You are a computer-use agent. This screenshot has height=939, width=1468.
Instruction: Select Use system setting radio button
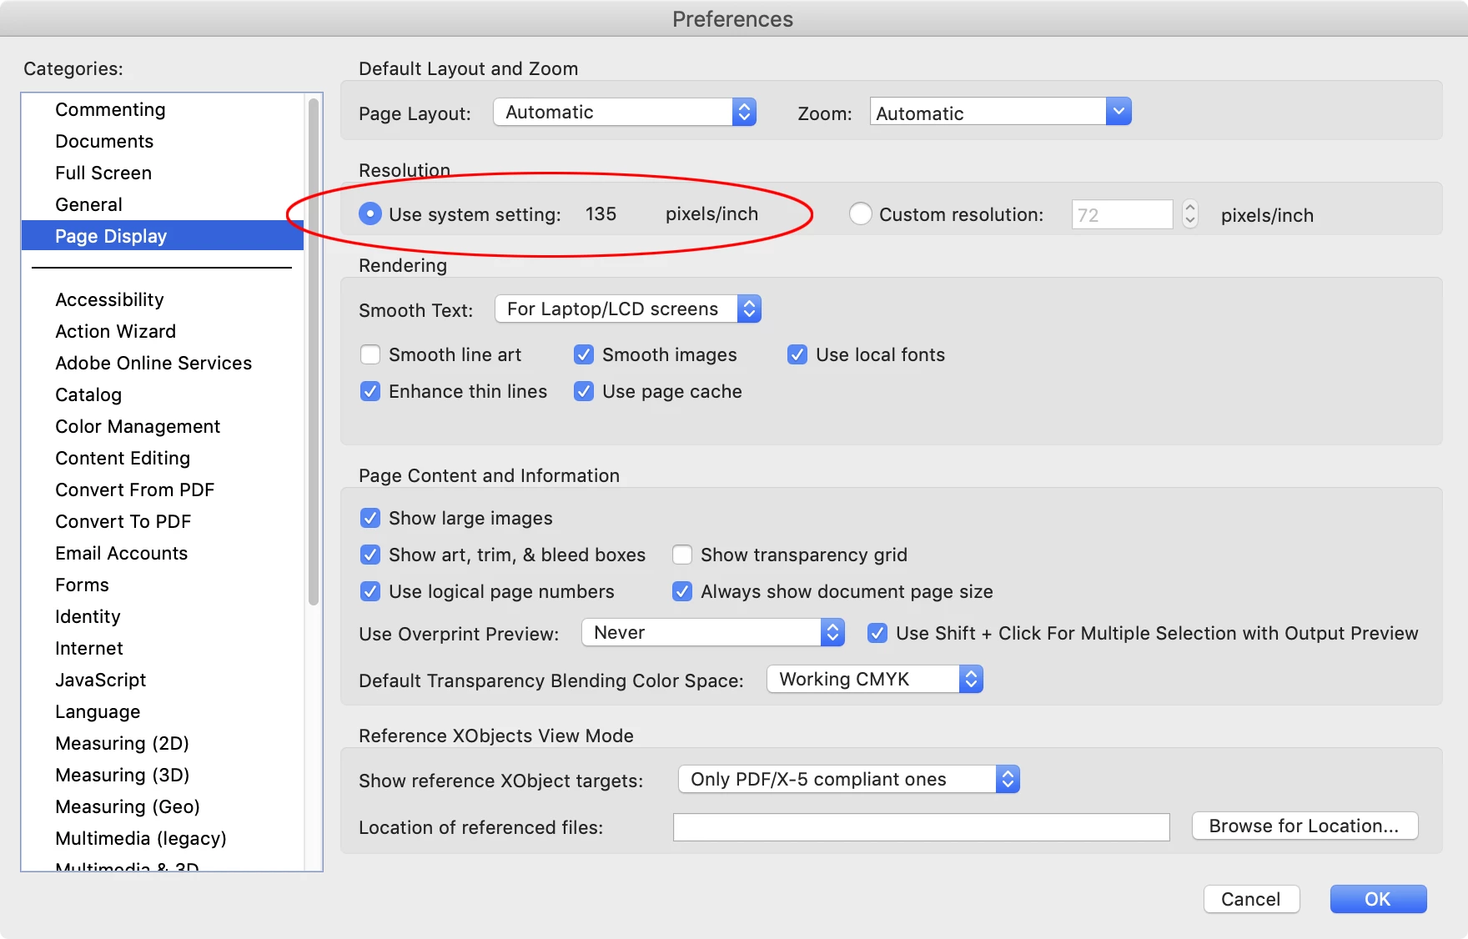(x=370, y=214)
